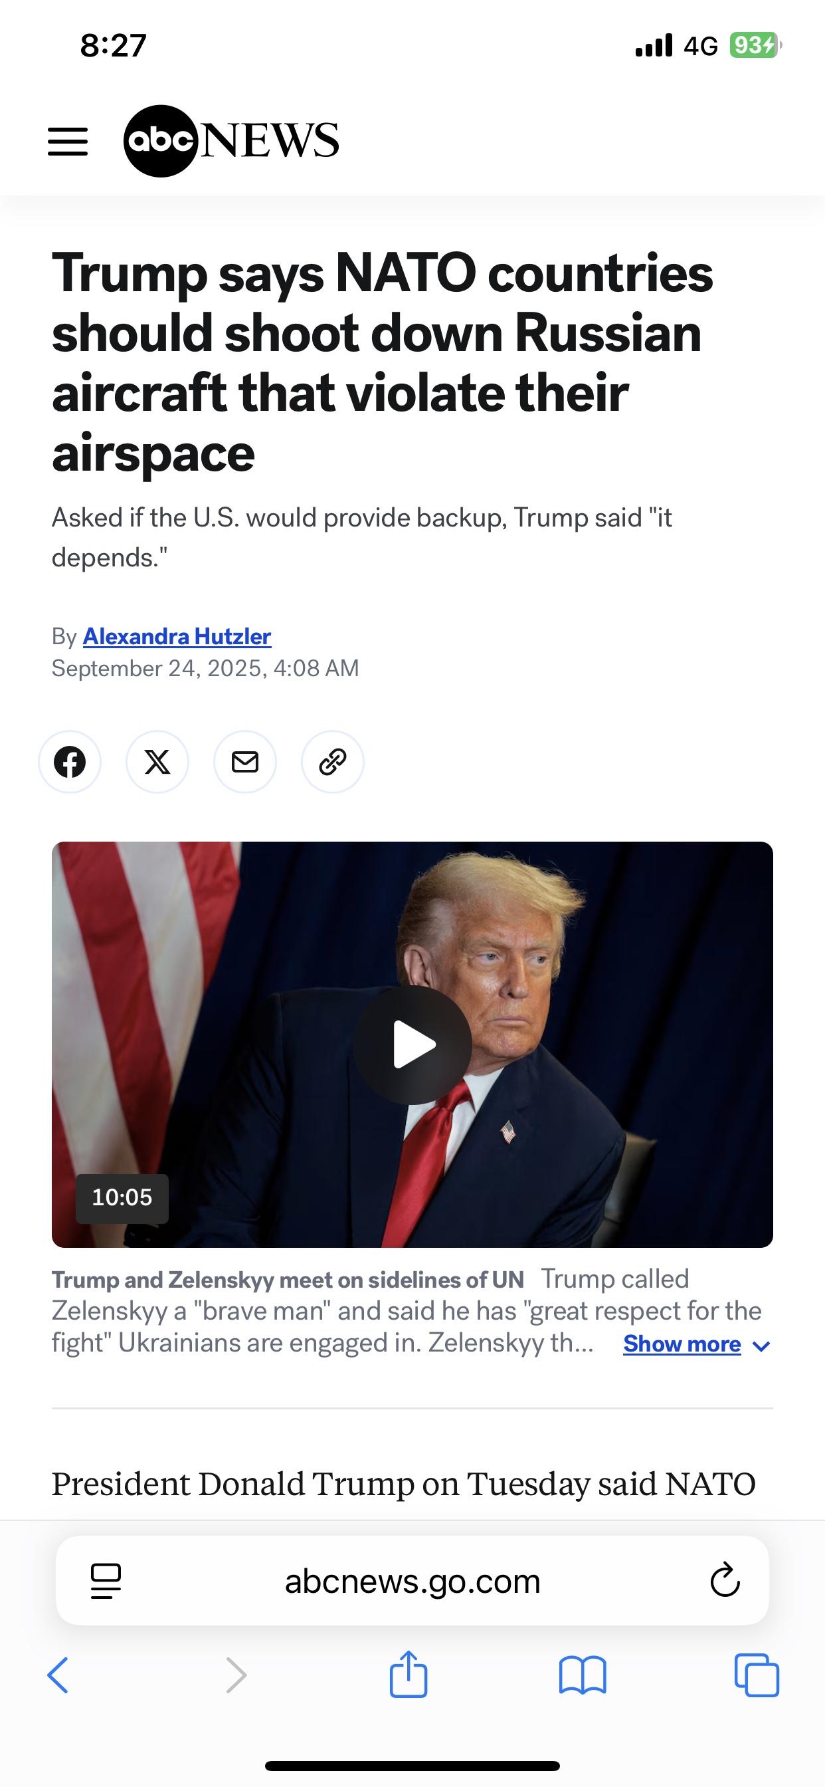The width and height of the screenshot is (825, 1787).
Task: Expand caption with Show more
Action: 682,1344
